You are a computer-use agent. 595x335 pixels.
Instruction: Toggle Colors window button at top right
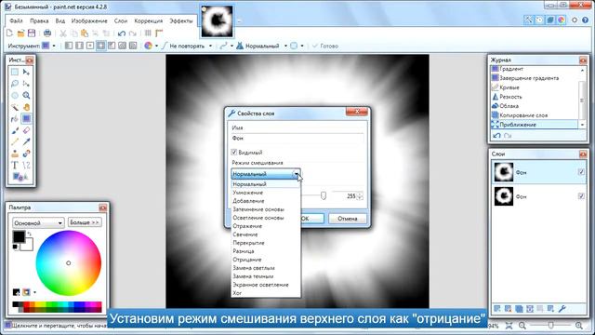[562, 20]
